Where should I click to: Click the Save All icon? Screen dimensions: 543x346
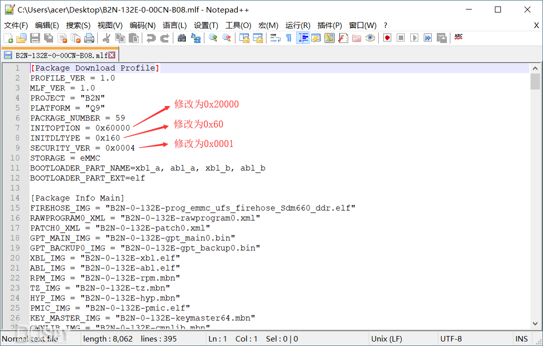49,38
